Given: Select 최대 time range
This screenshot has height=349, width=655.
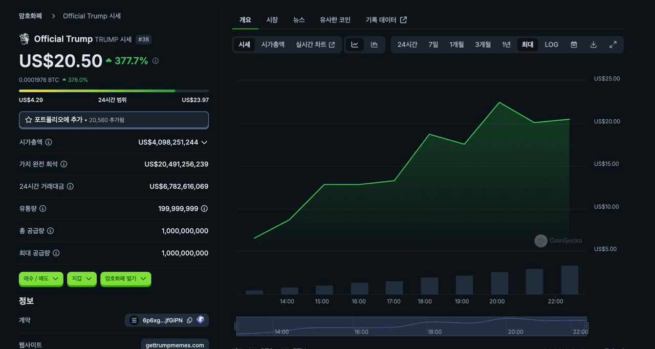Looking at the screenshot, I should click(x=528, y=45).
